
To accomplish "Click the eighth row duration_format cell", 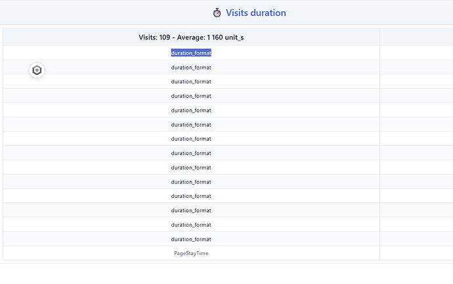I will (191, 153).
